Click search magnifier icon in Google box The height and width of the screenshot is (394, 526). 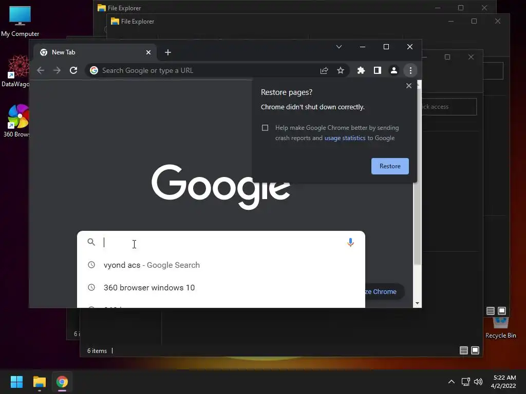click(x=91, y=242)
